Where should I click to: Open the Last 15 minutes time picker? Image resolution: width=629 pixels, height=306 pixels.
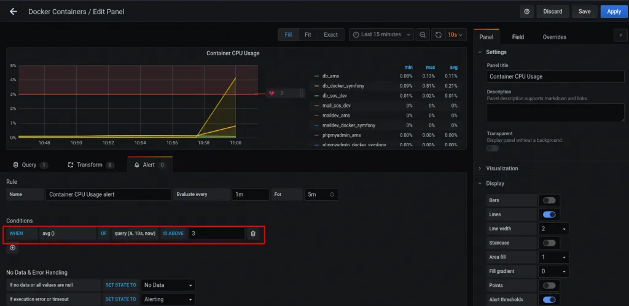click(381, 34)
